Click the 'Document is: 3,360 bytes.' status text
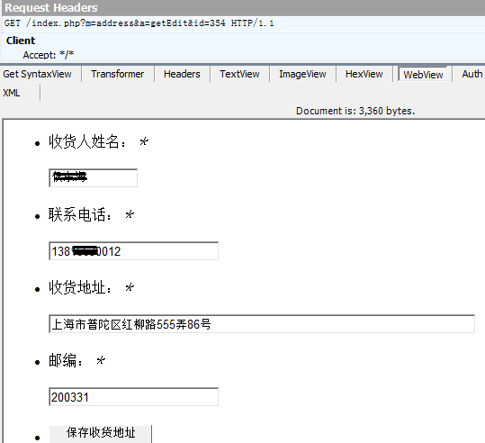The width and height of the screenshot is (485, 443). tap(355, 111)
